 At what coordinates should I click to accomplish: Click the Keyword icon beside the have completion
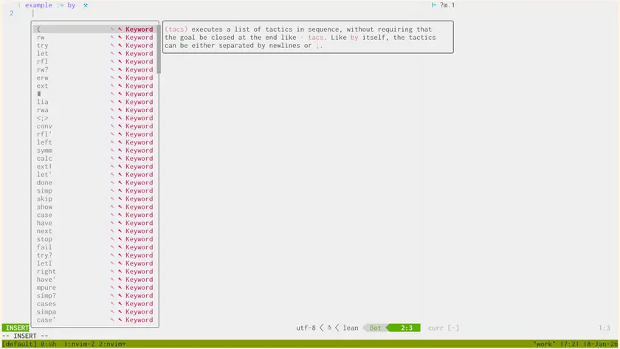120,224
